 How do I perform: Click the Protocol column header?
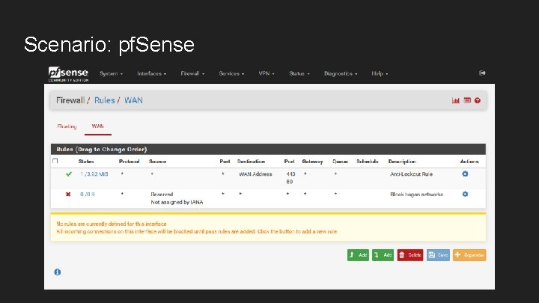[x=130, y=161]
